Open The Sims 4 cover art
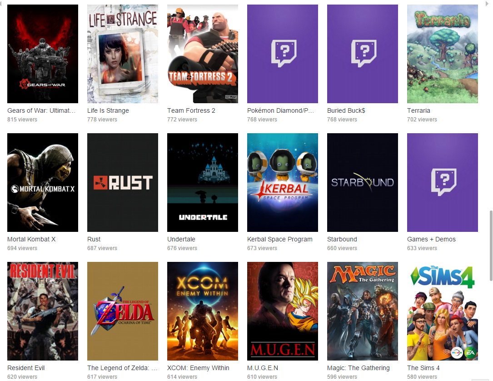The height and width of the screenshot is (381, 493). pos(443,311)
